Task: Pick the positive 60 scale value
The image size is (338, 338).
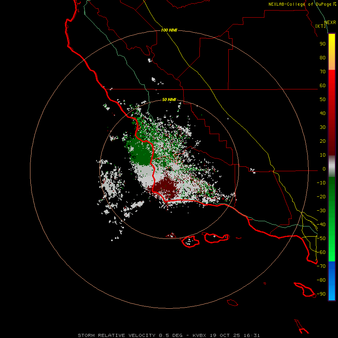Action: click(323, 86)
